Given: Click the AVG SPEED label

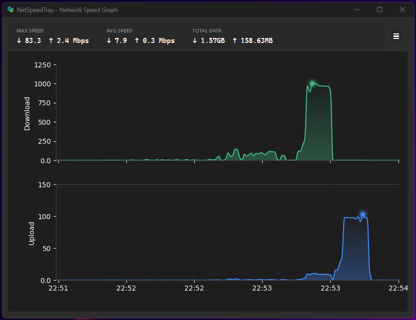Looking at the screenshot, I should [119, 31].
